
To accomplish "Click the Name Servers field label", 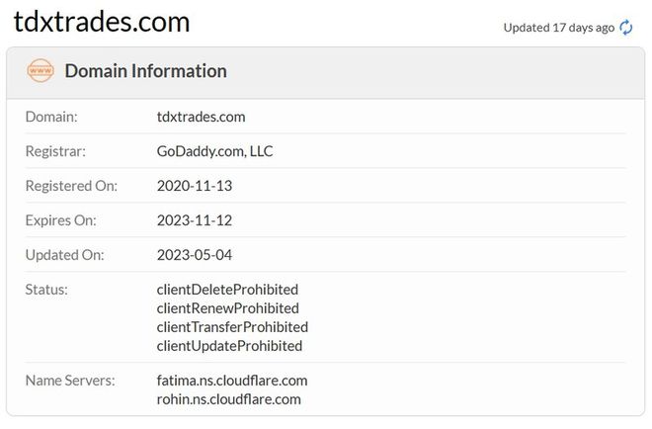I will pos(70,381).
